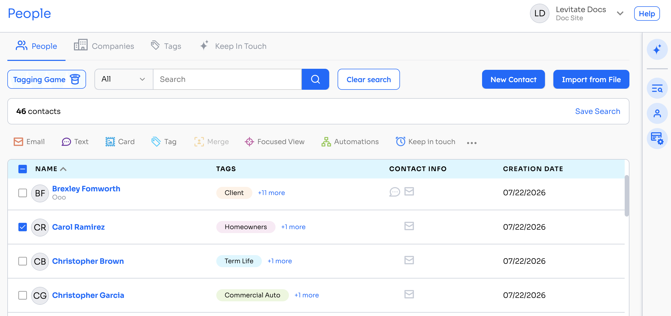Click the Keep in touch clock action
This screenshot has width=671, height=316.
(x=425, y=142)
